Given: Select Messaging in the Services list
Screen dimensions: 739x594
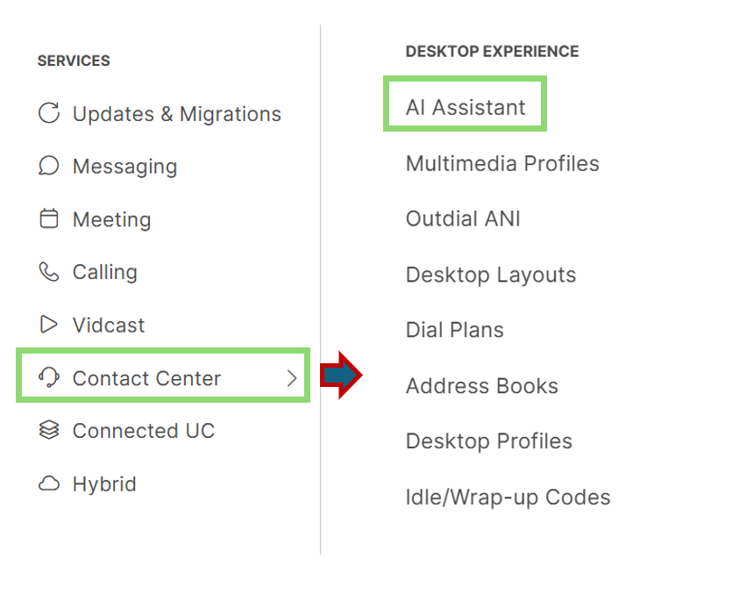Looking at the screenshot, I should click(124, 167).
